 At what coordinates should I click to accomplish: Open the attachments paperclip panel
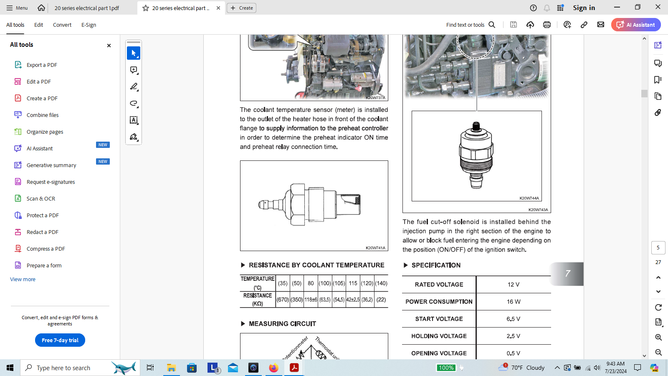coord(658,112)
